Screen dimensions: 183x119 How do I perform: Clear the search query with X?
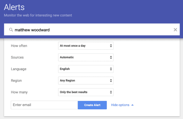[175, 30]
